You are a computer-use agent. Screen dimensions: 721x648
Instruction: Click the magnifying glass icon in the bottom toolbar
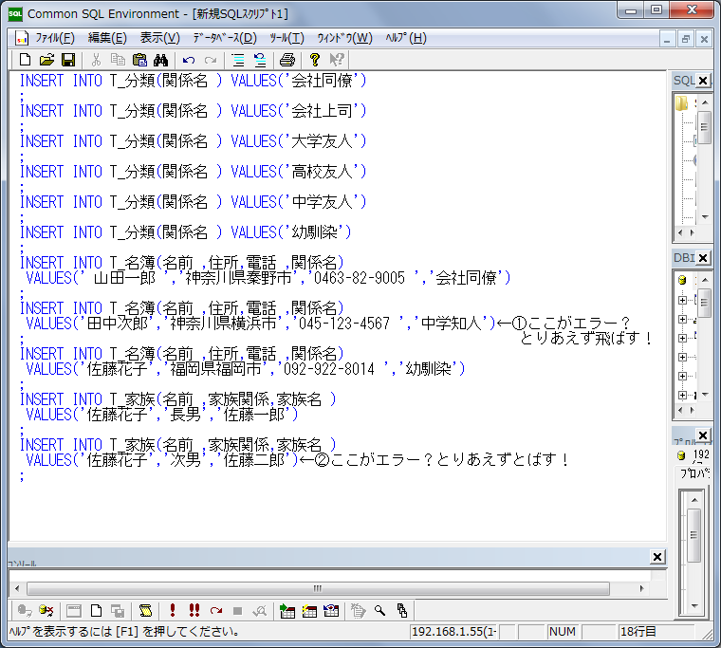380,610
